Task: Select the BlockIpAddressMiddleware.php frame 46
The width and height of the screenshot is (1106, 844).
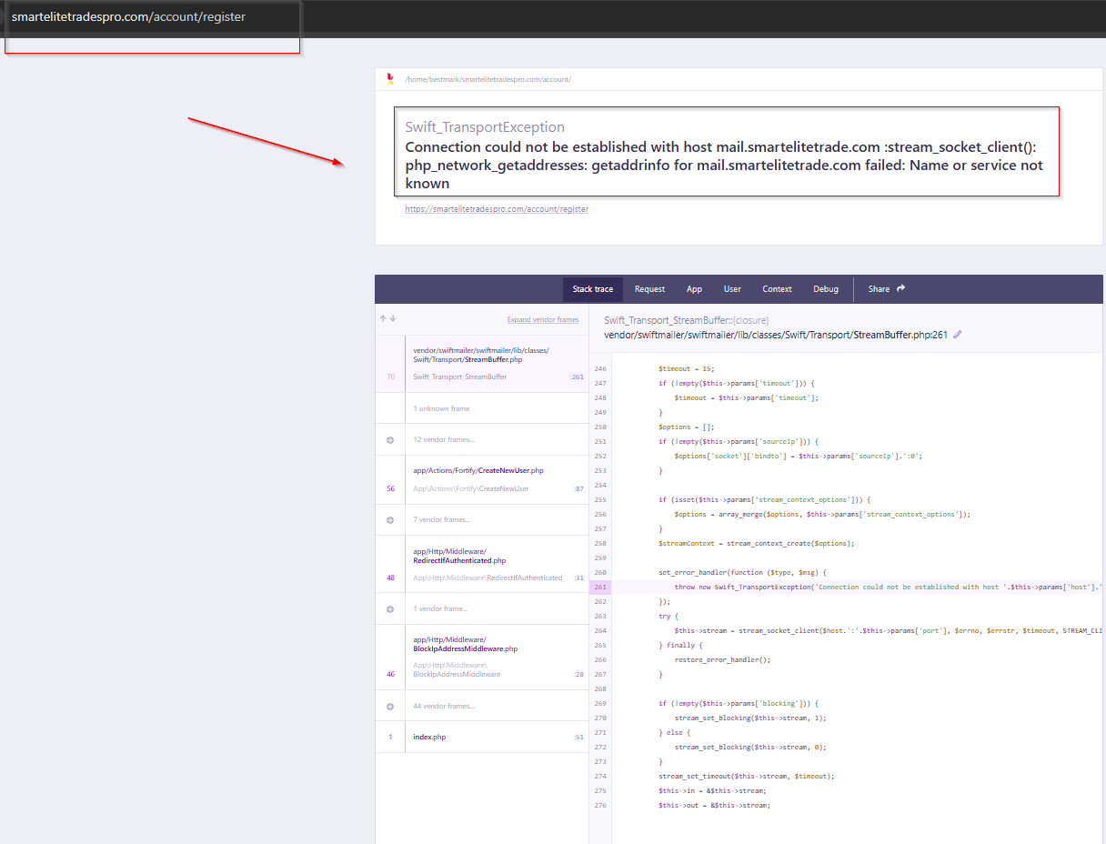Action: (482, 657)
